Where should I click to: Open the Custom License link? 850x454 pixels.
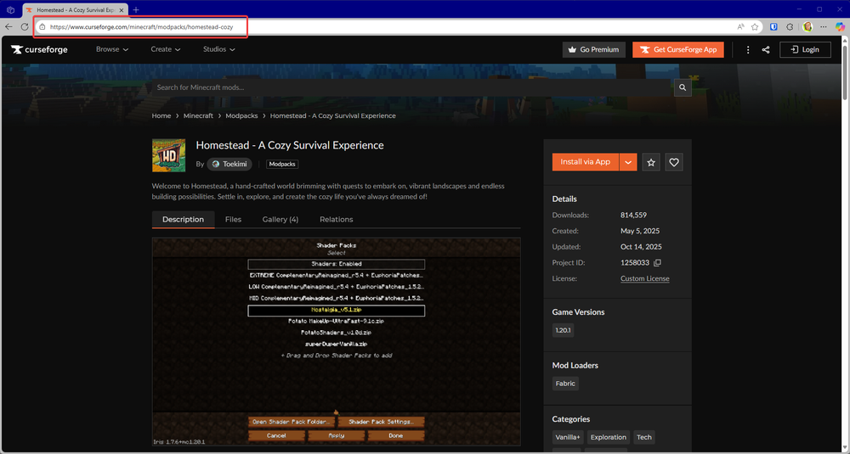[644, 278]
